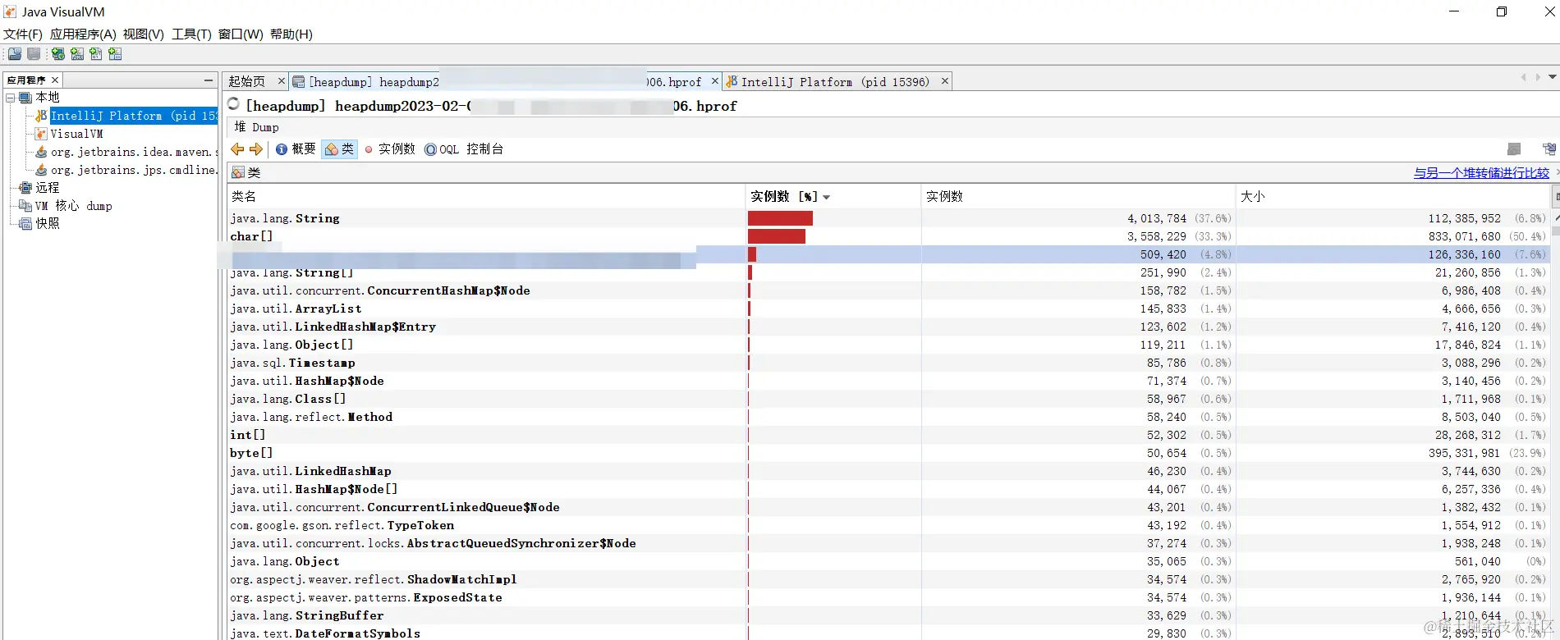This screenshot has width=1560, height=640.
Task: Click the 堆 Dump section label
Action: (x=256, y=127)
